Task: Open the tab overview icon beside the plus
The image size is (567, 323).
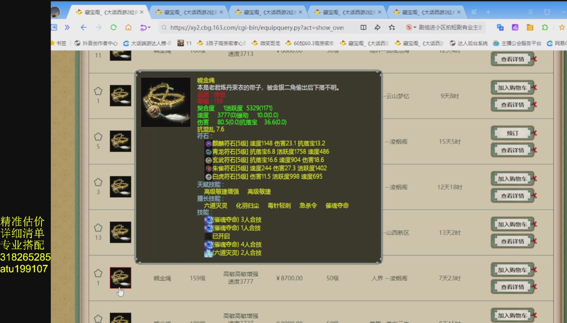Action: [474, 12]
